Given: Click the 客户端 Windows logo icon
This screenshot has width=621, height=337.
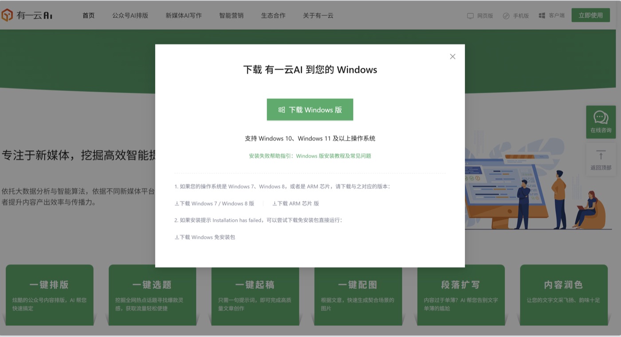Looking at the screenshot, I should [542, 16].
